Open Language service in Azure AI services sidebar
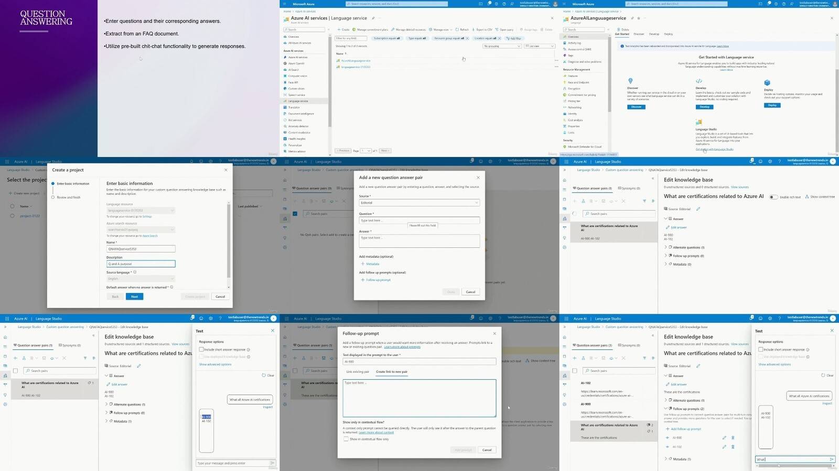The height and width of the screenshot is (471, 839). (x=305, y=101)
